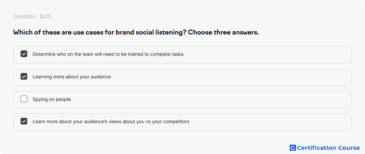Click the checkmark icon beside 'Learn more about your audience's views'
The width and height of the screenshot is (365, 154).
pyautogui.click(x=24, y=121)
